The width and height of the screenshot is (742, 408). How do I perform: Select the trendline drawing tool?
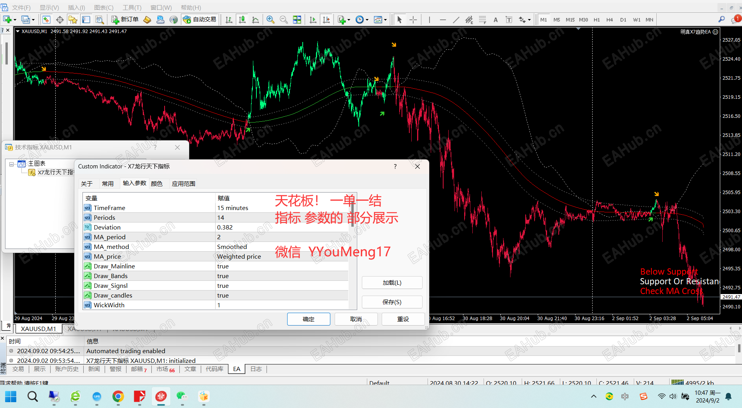tap(456, 19)
